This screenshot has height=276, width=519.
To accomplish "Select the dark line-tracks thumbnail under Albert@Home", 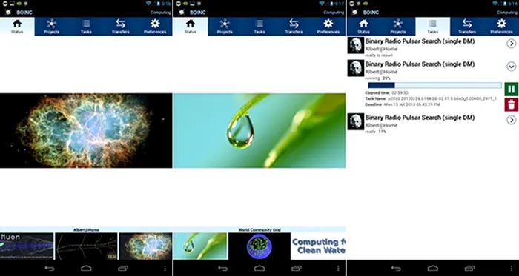I will click(x=86, y=246).
